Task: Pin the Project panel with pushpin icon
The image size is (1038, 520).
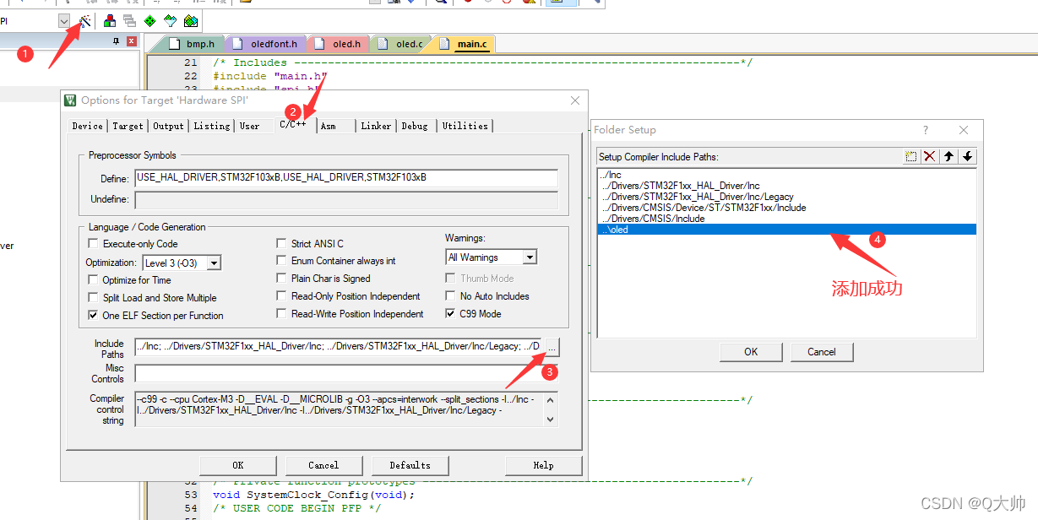Action: (117, 41)
